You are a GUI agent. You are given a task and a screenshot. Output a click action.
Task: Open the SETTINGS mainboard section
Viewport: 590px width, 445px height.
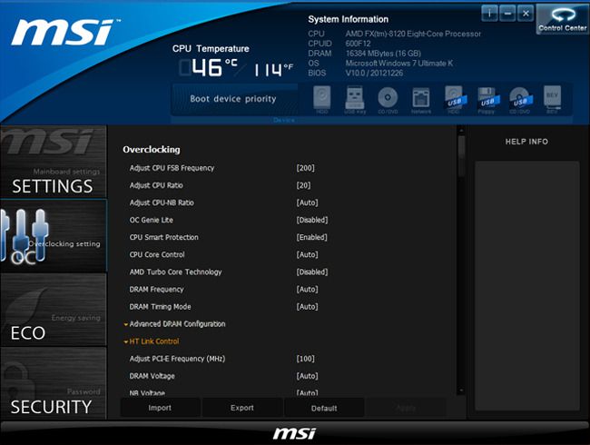point(54,162)
